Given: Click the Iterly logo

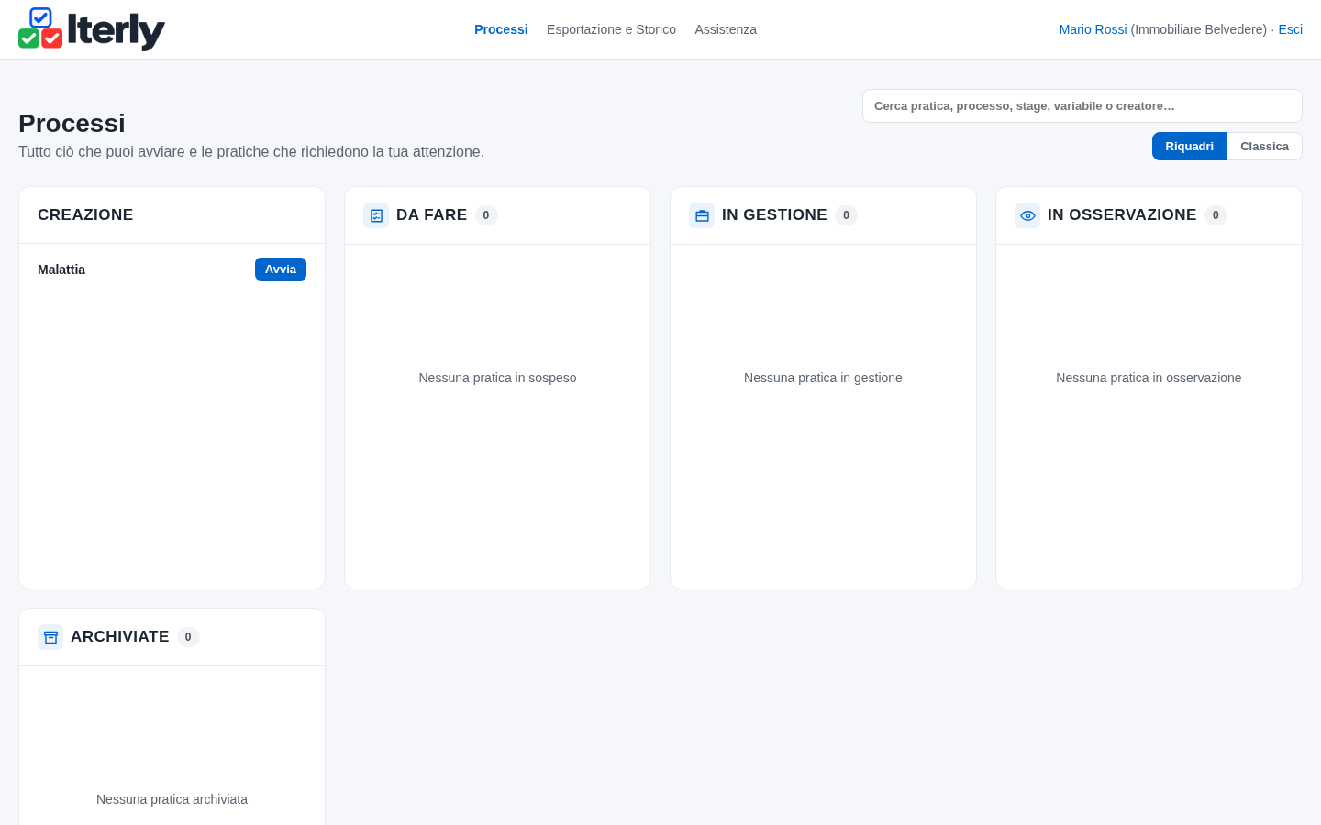Looking at the screenshot, I should coord(92,29).
